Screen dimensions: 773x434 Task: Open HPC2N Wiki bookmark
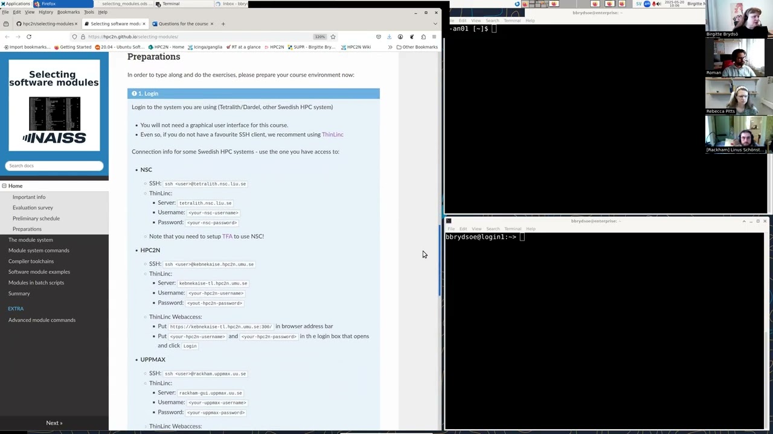[356, 47]
